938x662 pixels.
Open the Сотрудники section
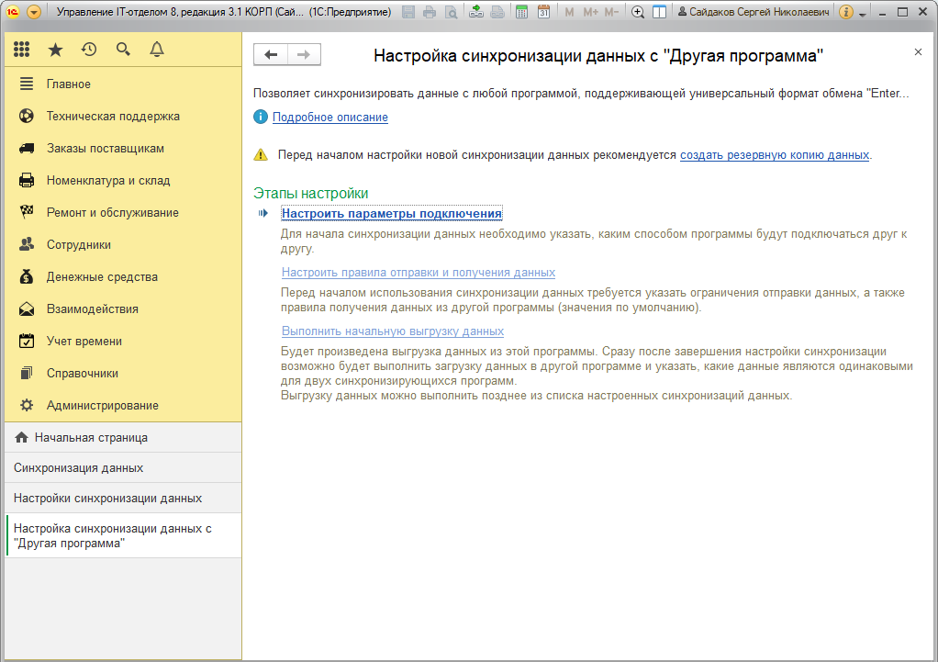pos(123,245)
